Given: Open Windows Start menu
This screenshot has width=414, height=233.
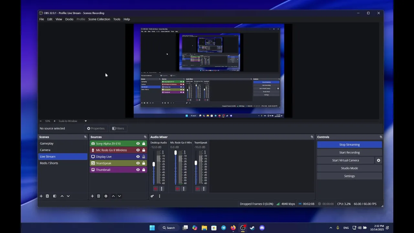Looking at the screenshot, I should point(152,228).
